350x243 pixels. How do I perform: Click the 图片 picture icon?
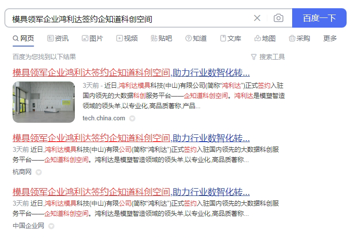click(85, 38)
